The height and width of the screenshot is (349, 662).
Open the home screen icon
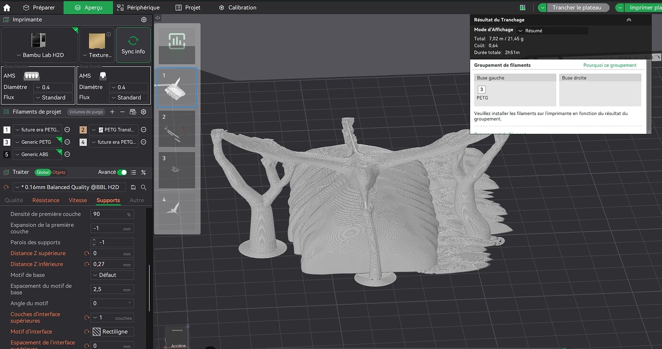7,8
